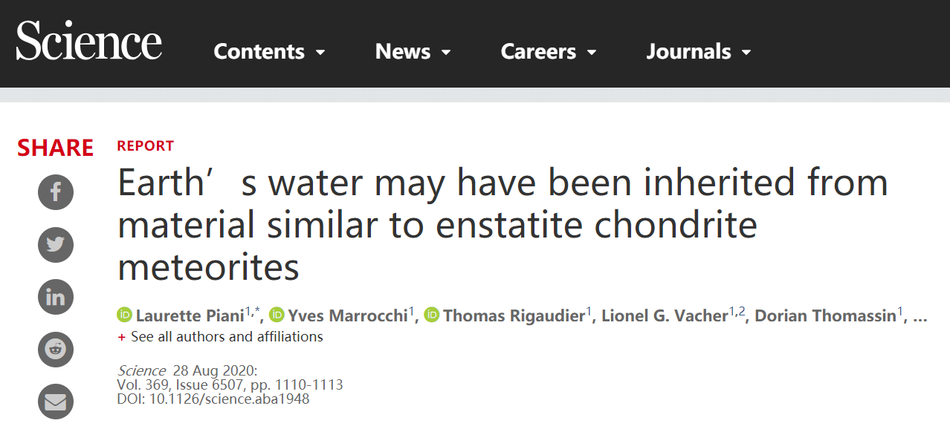
Task: Open Laurette Piani's ORCID icon
Action: tap(124, 315)
